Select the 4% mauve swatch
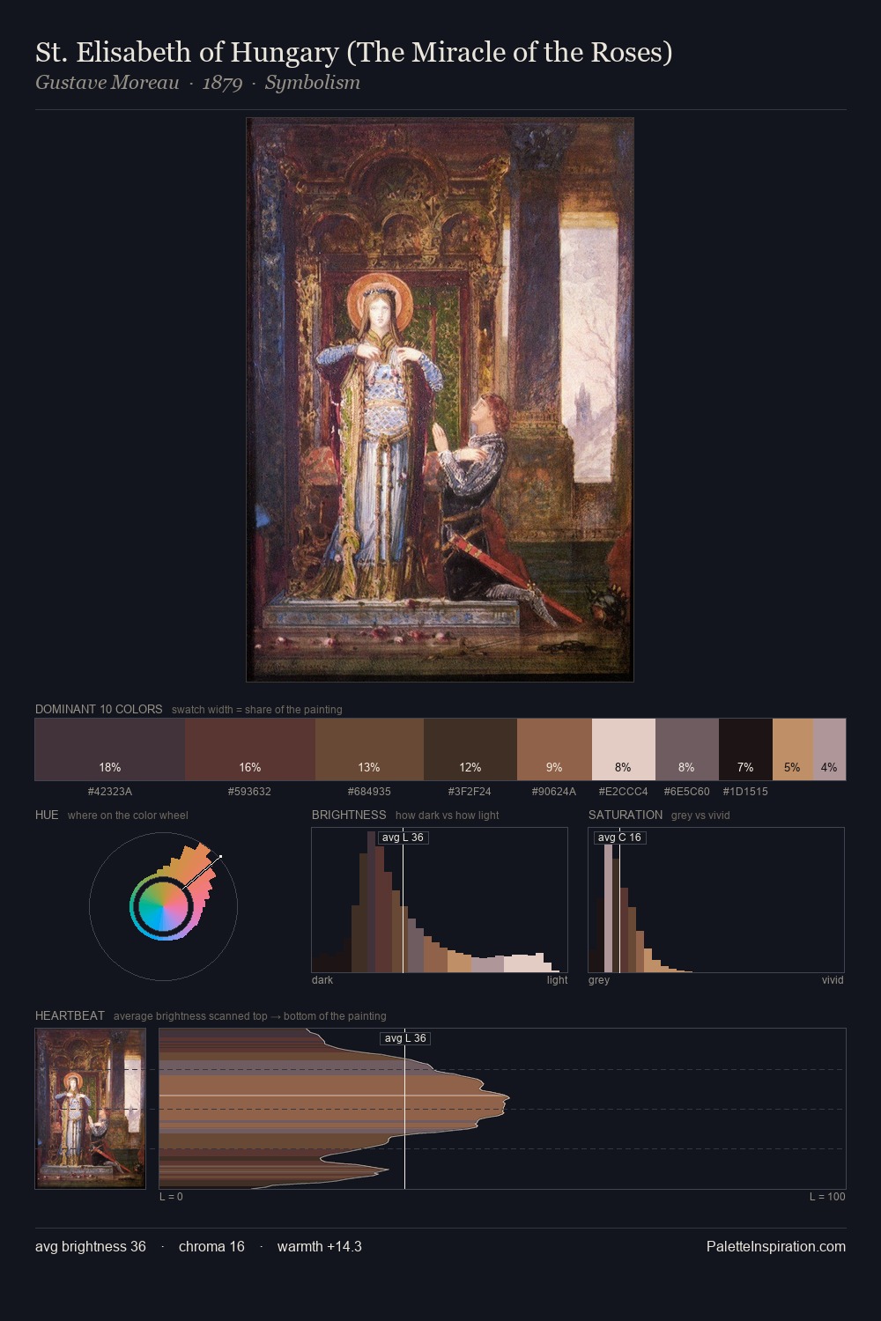Image resolution: width=881 pixels, height=1321 pixels. click(830, 749)
